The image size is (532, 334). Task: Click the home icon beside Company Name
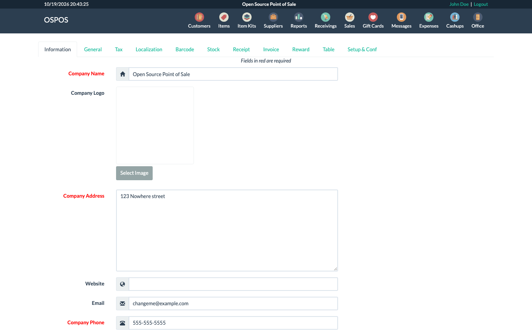[123, 74]
